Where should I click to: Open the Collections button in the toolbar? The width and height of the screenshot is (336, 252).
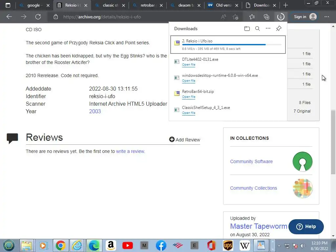pos(266,17)
